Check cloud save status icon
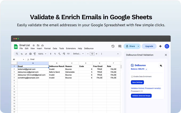This screenshot has width=181, height=113. tap(43, 45)
